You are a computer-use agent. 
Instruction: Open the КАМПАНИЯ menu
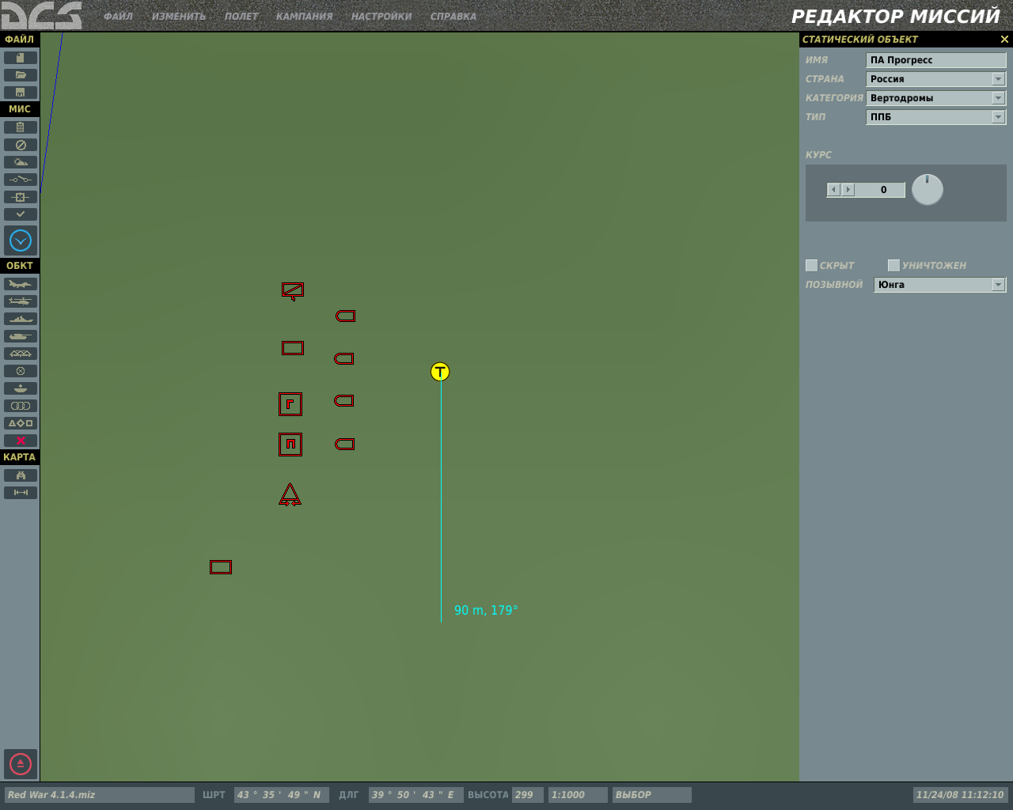305,17
